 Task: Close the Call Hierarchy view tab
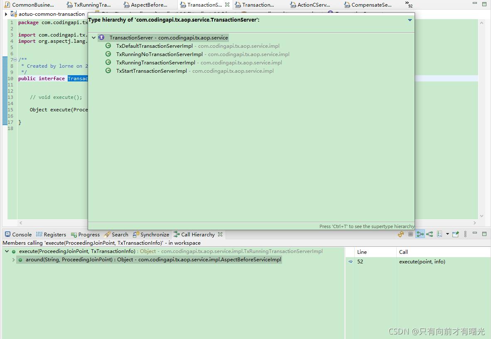[220, 234]
